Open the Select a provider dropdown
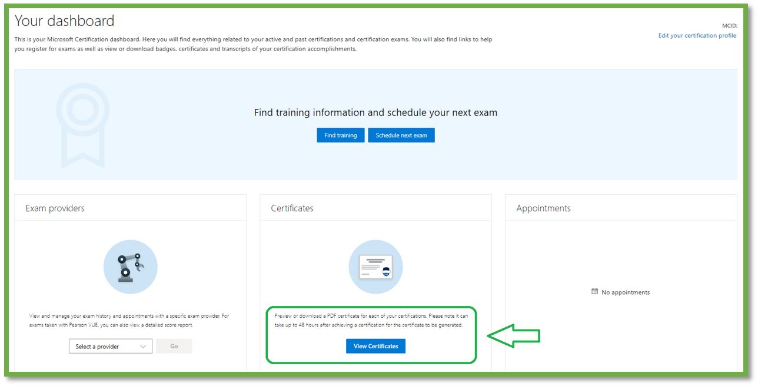 111,347
